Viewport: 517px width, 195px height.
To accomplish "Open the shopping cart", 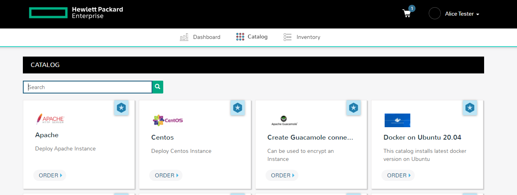I will pyautogui.click(x=407, y=14).
